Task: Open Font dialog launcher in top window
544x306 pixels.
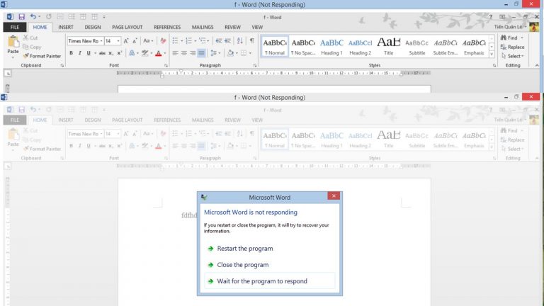Action: (x=166, y=65)
